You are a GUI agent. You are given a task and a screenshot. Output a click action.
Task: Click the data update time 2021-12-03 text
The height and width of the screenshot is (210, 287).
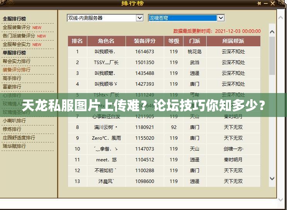pyautogui.click(x=217, y=31)
